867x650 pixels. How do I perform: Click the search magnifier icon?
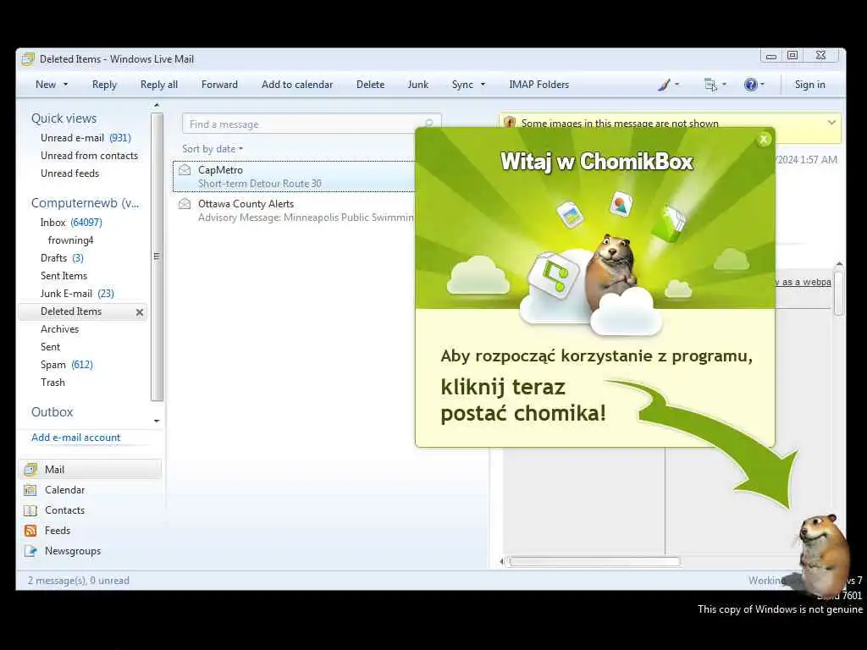[429, 124]
